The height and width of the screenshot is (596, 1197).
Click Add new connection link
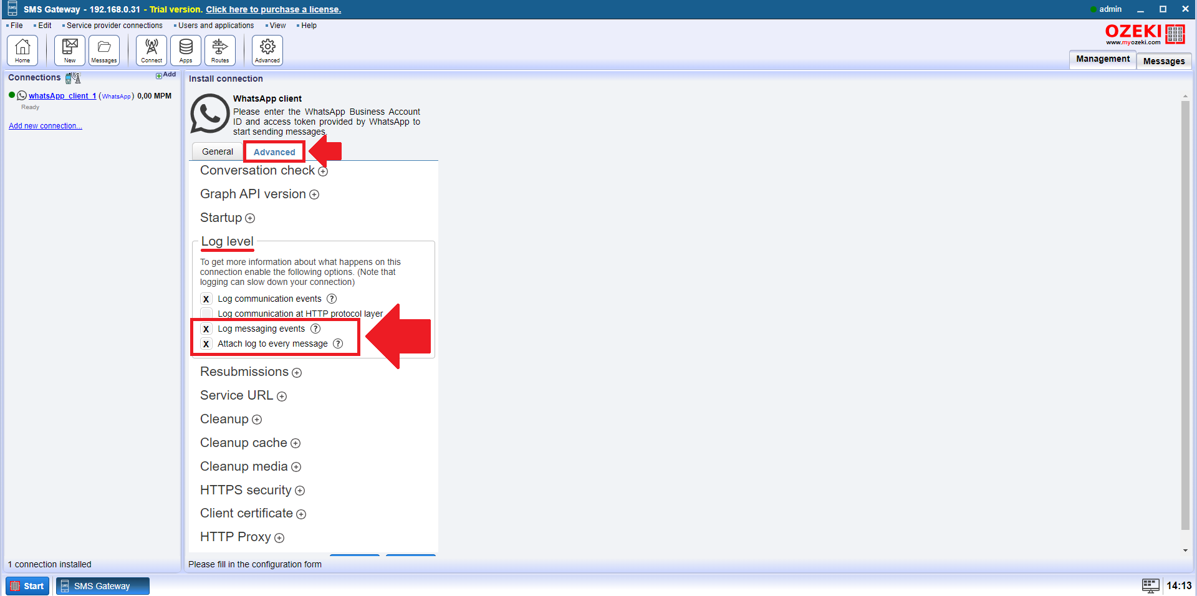(x=46, y=126)
